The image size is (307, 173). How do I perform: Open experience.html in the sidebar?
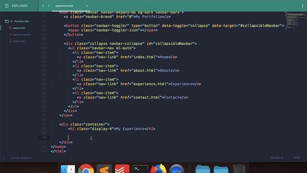point(22,35)
